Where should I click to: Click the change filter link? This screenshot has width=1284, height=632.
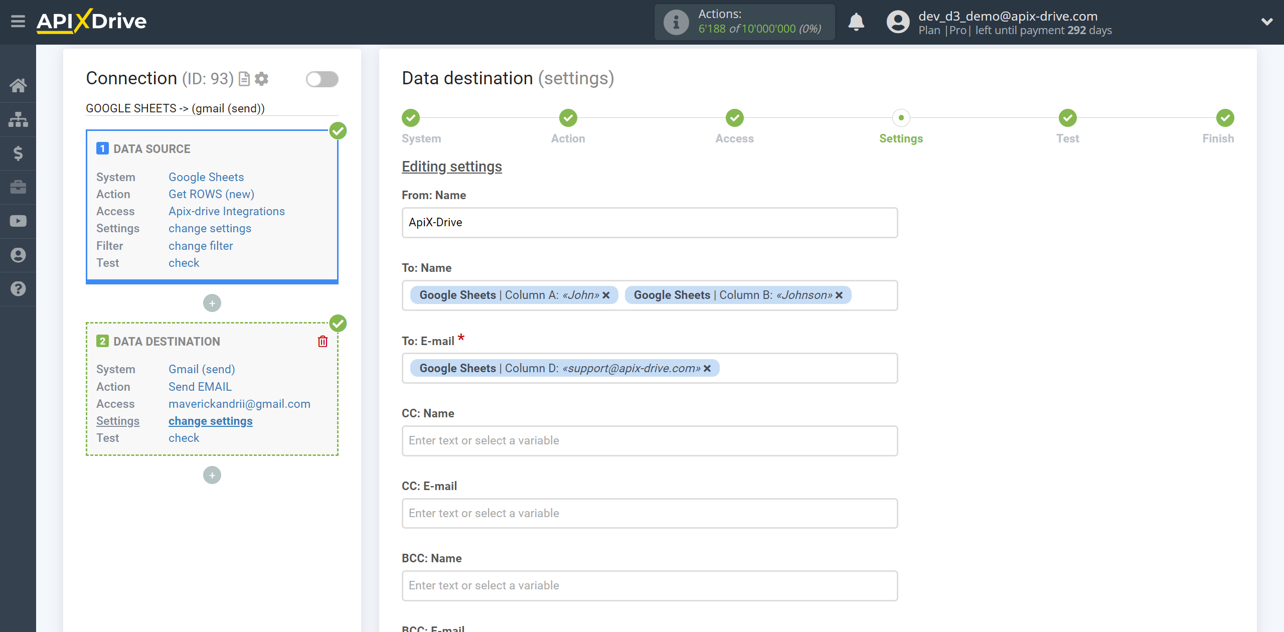point(201,246)
